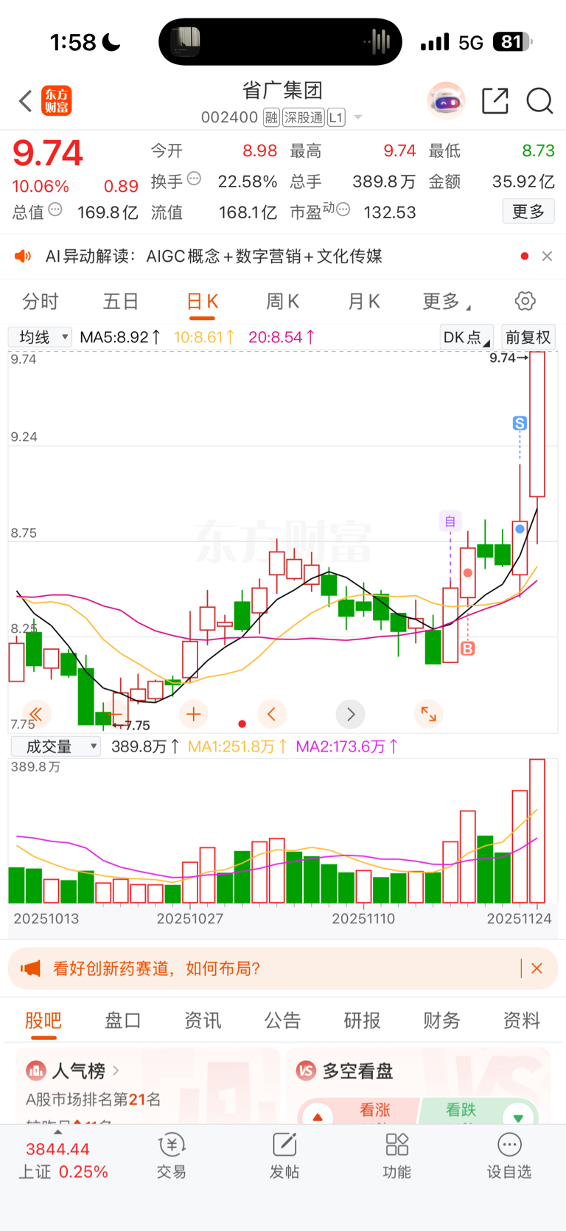Move chart left with arrow button
The width and height of the screenshot is (566, 1231).
point(272,714)
